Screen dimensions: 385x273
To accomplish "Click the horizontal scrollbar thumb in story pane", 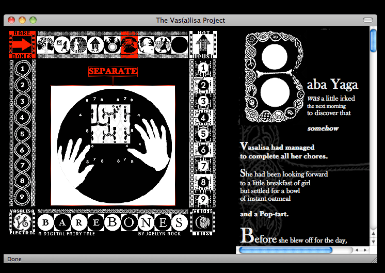I will pyautogui.click(x=285, y=250).
